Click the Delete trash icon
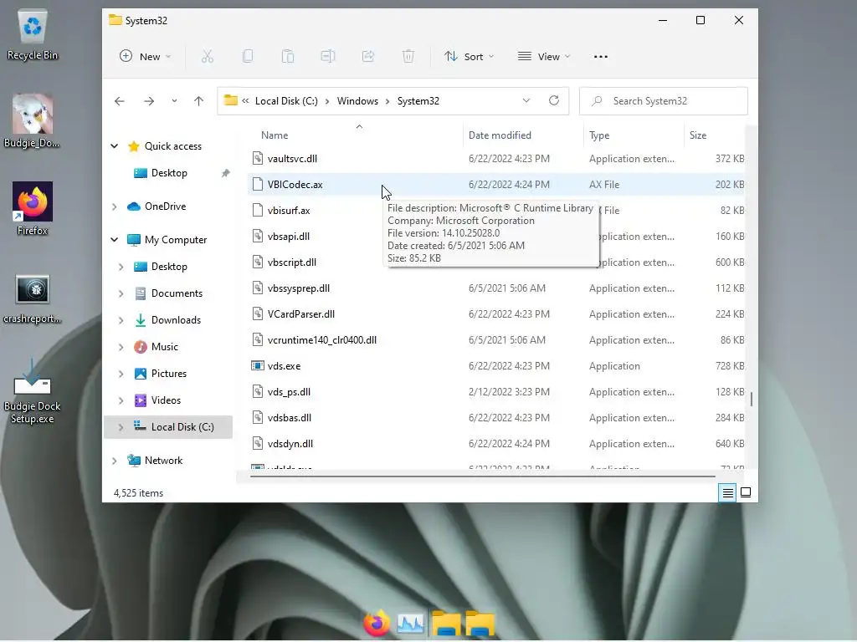The height and width of the screenshot is (642, 857). point(408,56)
